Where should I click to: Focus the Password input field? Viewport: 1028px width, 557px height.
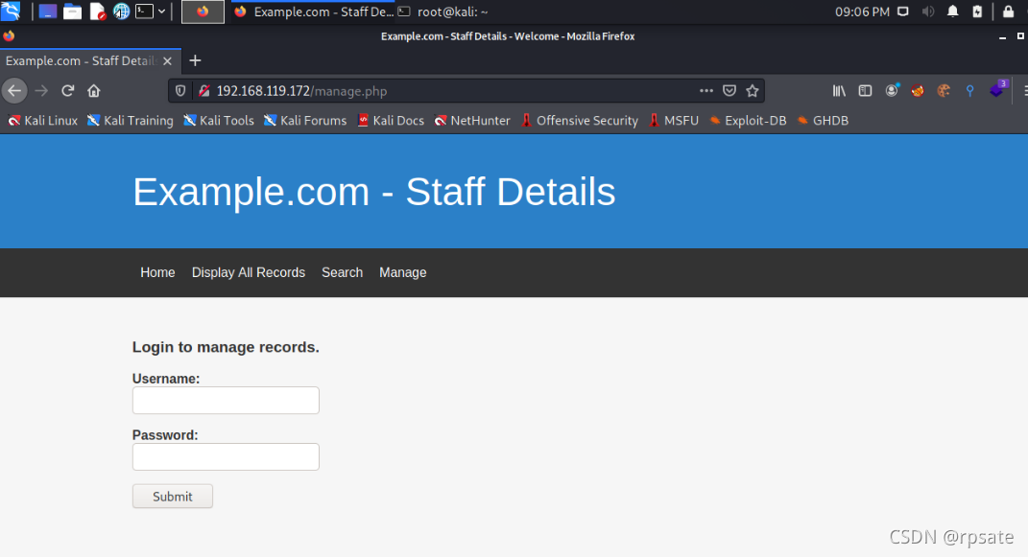coord(226,456)
